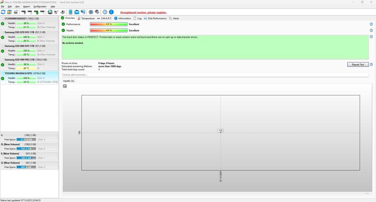376x202 pixels.
Task: Click the 48 °C temperature bar of Samsung 990 PRO
Action: (x=26, y=68)
